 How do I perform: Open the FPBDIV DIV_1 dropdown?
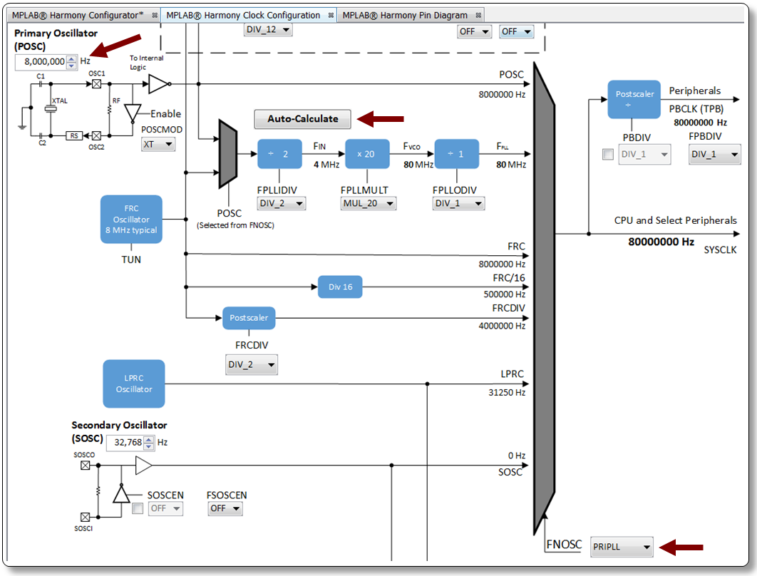click(x=714, y=155)
